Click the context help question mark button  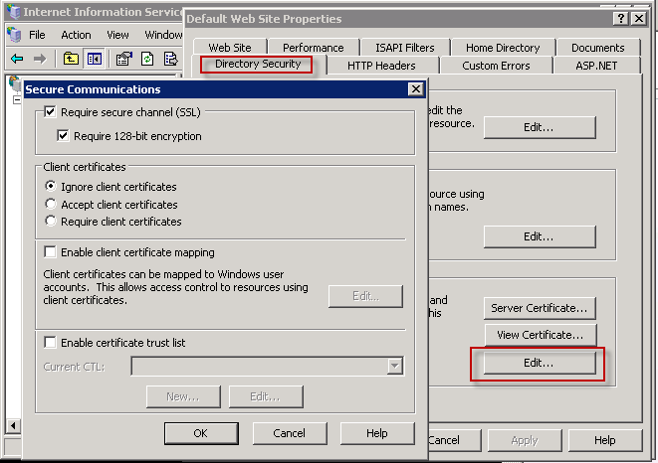tap(621, 19)
